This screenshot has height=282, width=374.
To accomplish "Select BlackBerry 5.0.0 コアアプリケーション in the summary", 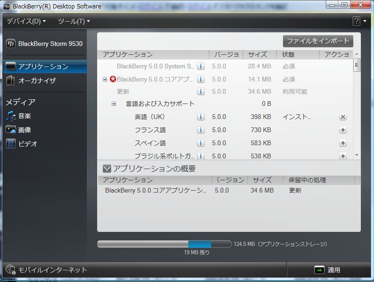I will (229, 190).
